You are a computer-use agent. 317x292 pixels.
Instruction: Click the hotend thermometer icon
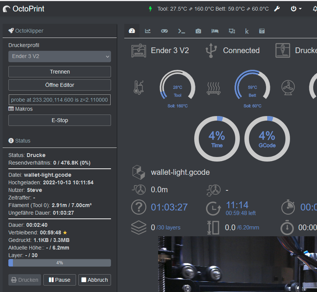coord(138,88)
